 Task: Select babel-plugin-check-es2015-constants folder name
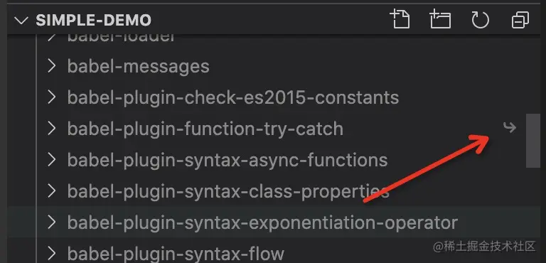click(x=233, y=97)
